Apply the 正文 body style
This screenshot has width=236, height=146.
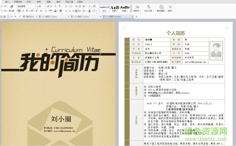click(x=104, y=8)
